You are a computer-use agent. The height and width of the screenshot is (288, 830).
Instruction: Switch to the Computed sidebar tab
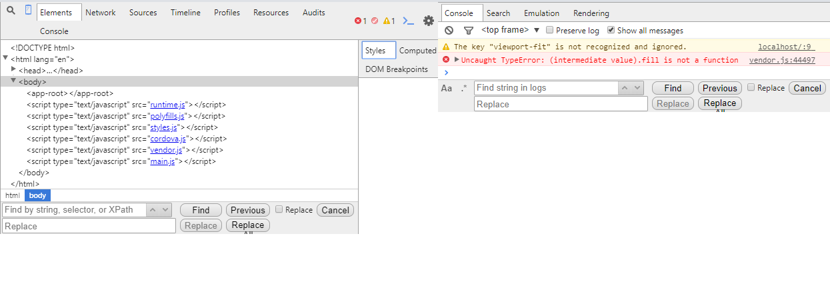point(417,51)
